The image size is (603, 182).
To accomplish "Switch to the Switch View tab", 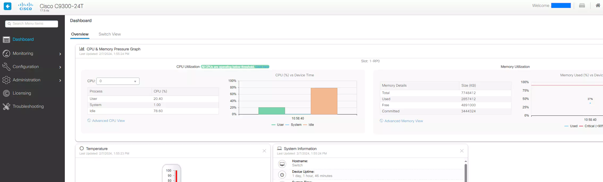I will pos(109,34).
